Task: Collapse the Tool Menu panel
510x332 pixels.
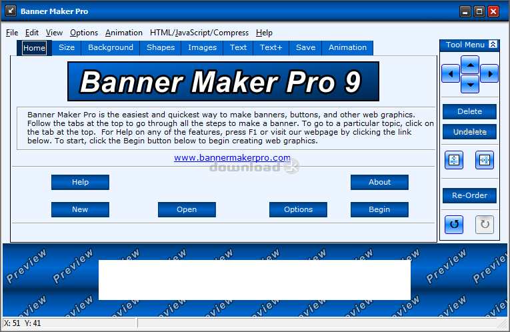Action: pyautogui.click(x=493, y=45)
